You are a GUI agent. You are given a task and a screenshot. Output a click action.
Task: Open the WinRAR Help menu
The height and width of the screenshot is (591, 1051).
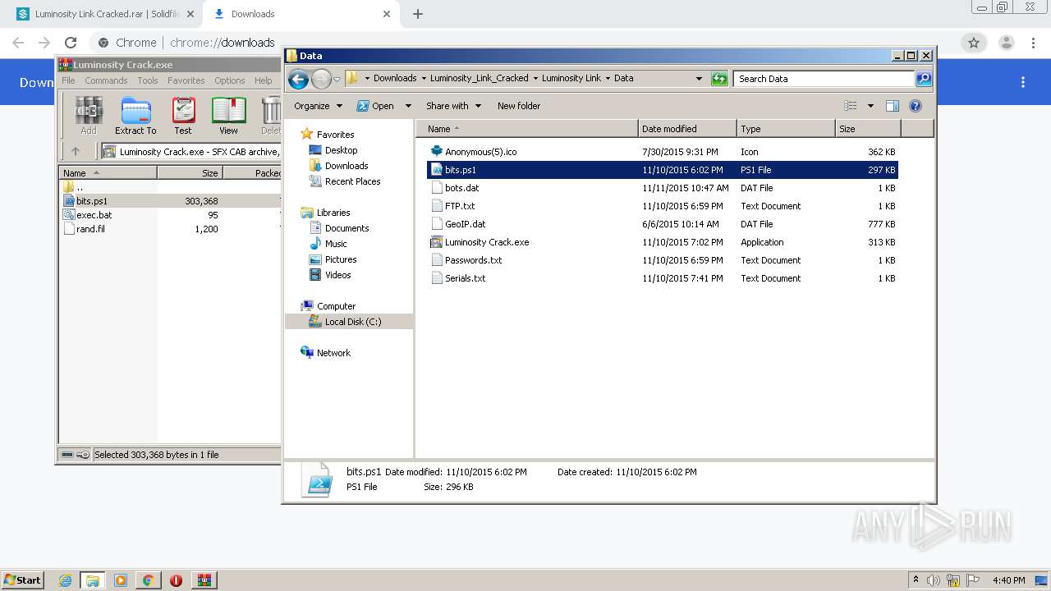(x=263, y=80)
